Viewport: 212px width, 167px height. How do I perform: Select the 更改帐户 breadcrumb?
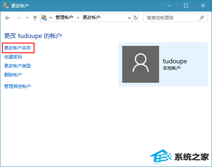(x=91, y=18)
